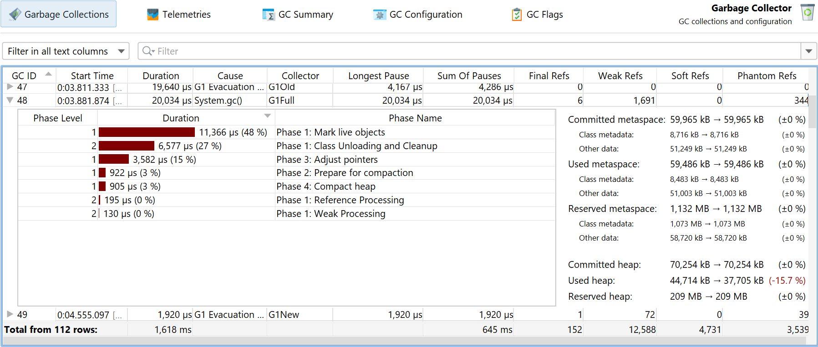Click the GC Configuration gear icon

(x=380, y=15)
